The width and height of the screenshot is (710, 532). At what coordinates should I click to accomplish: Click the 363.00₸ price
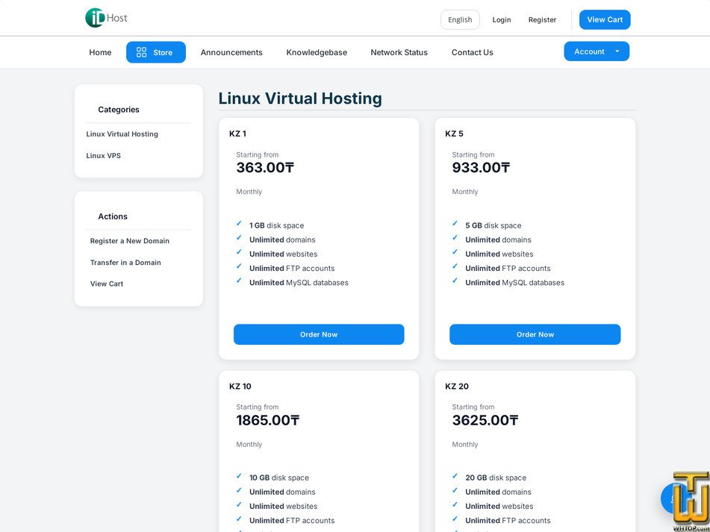pyautogui.click(x=265, y=168)
